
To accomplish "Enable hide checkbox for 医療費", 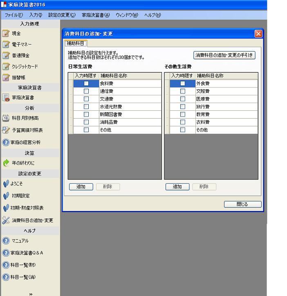I will [183, 99].
